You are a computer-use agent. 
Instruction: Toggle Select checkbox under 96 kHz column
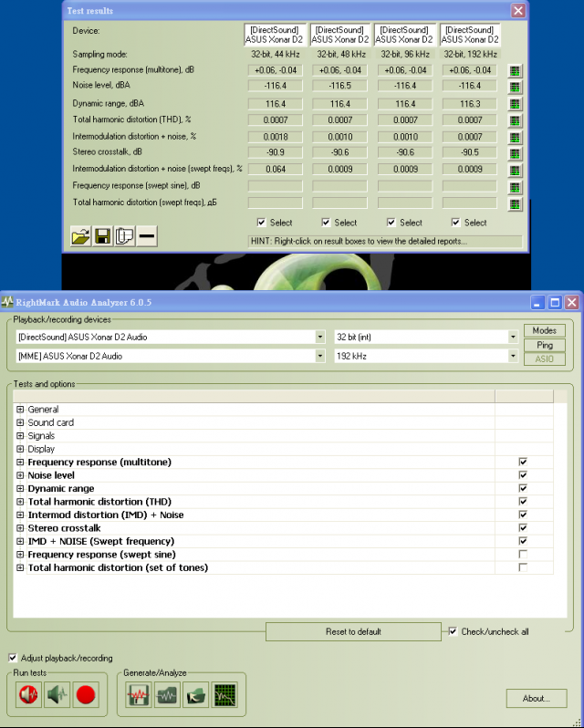[391, 223]
